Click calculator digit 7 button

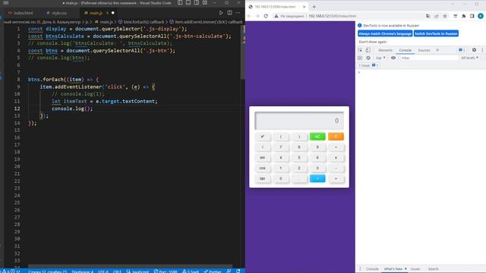coord(281,147)
